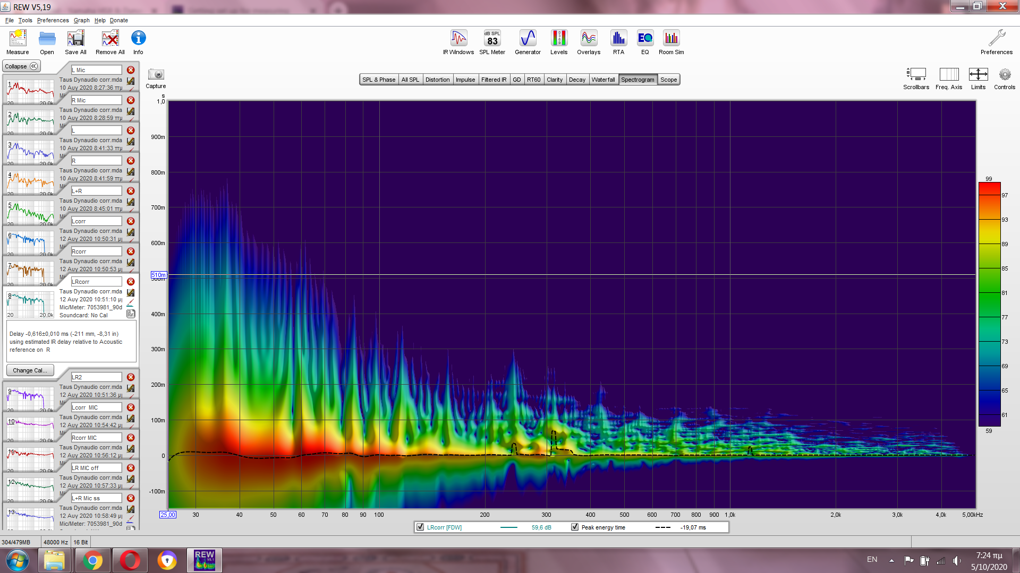Toggle graph Scrollbars icon
The height and width of the screenshot is (573, 1020).
coord(916,79)
